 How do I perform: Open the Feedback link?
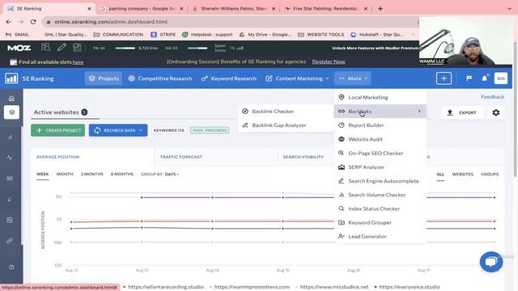(492, 97)
